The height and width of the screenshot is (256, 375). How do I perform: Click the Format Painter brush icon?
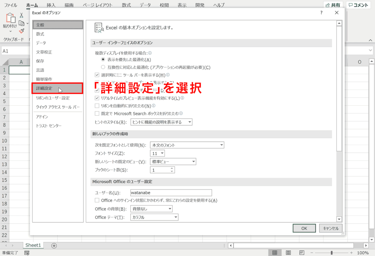(x=22, y=31)
